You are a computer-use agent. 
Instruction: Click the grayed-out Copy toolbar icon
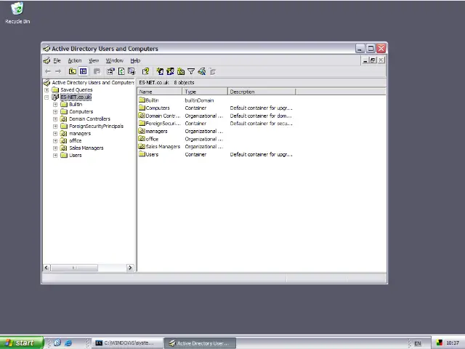point(97,71)
